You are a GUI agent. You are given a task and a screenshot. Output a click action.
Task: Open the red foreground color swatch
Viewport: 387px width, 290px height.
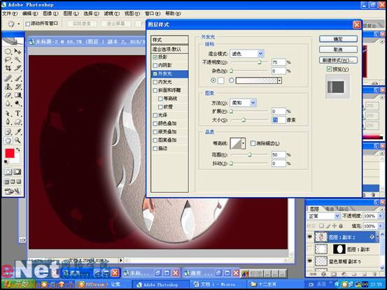tap(10, 153)
